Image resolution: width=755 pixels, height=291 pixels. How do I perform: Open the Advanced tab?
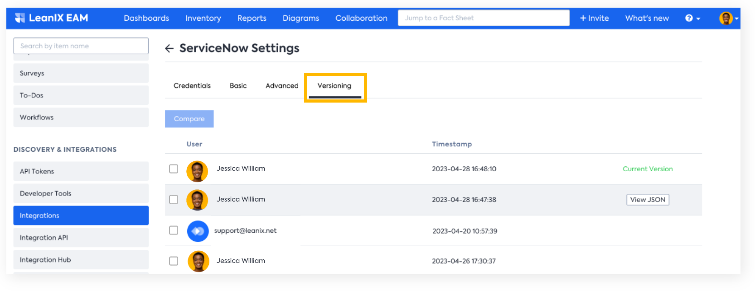click(x=282, y=85)
